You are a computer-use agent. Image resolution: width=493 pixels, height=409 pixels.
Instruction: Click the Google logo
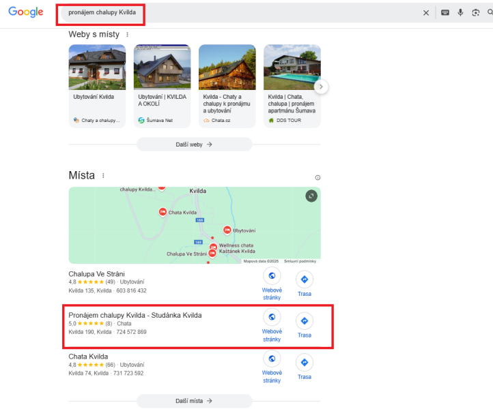pyautogui.click(x=26, y=12)
